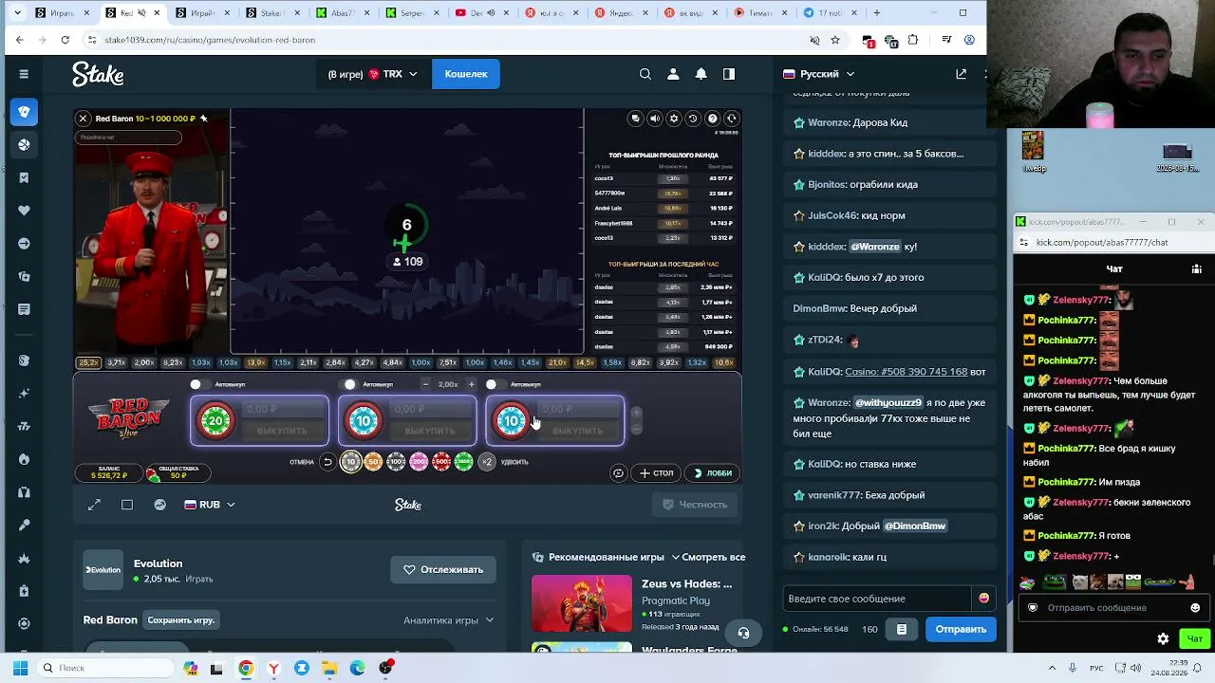The image size is (1215, 683).
Task: Open the game help question icon
Action: point(712,119)
